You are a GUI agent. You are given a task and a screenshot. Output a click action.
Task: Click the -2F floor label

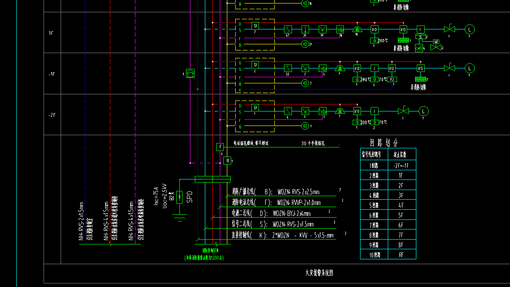52,115
